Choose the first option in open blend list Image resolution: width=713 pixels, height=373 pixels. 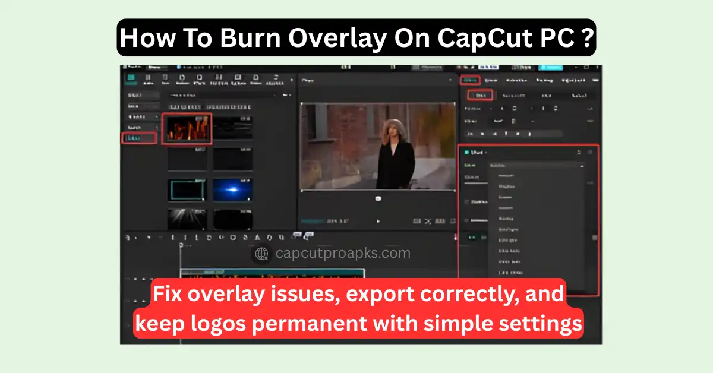point(506,176)
